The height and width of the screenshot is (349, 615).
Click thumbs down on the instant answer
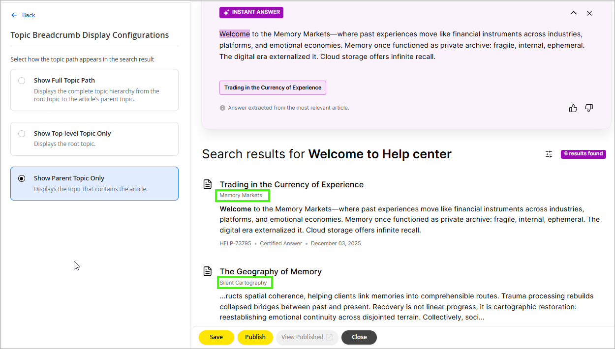[589, 108]
